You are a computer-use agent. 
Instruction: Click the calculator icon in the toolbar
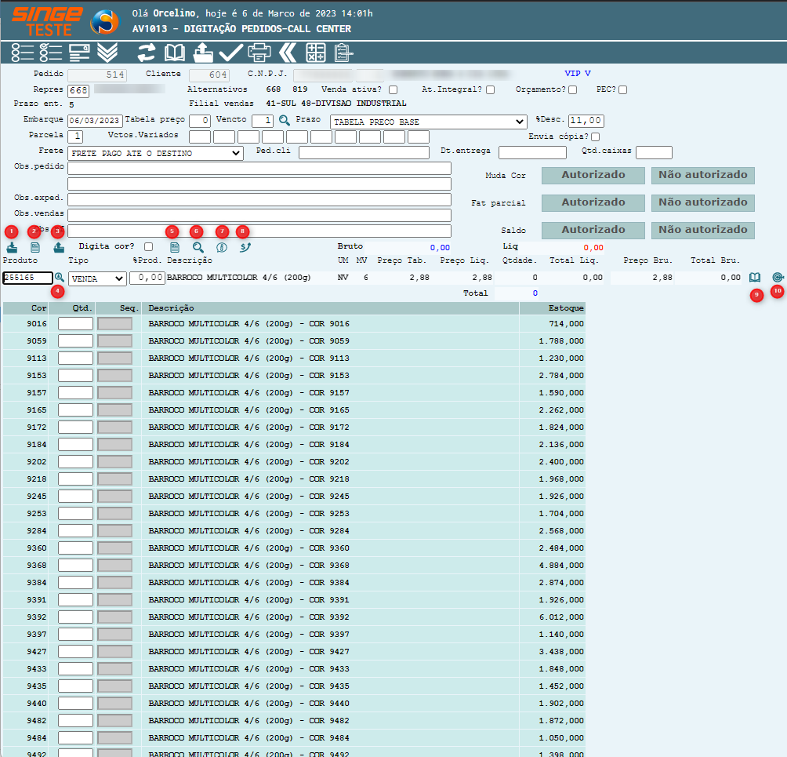pyautogui.click(x=315, y=53)
